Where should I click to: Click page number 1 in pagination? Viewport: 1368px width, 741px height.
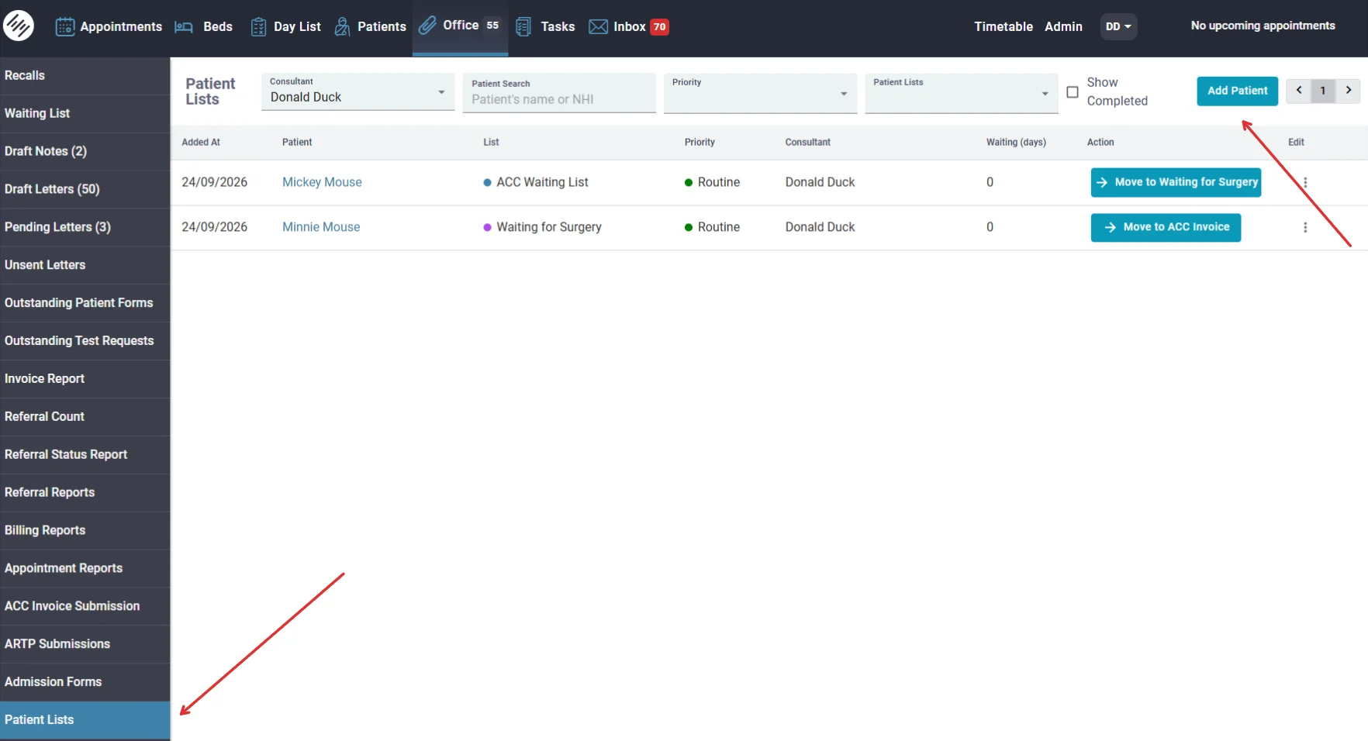(1323, 91)
